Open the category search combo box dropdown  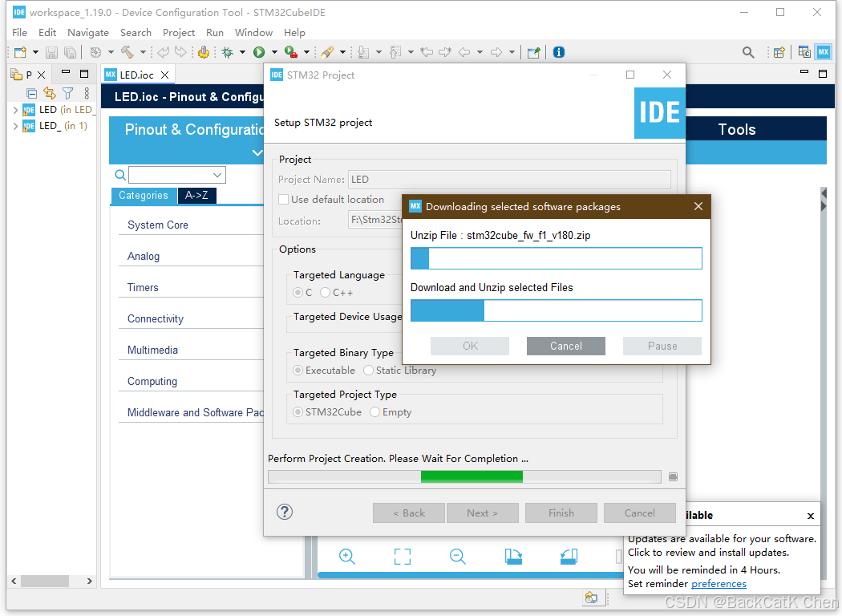coord(217,175)
